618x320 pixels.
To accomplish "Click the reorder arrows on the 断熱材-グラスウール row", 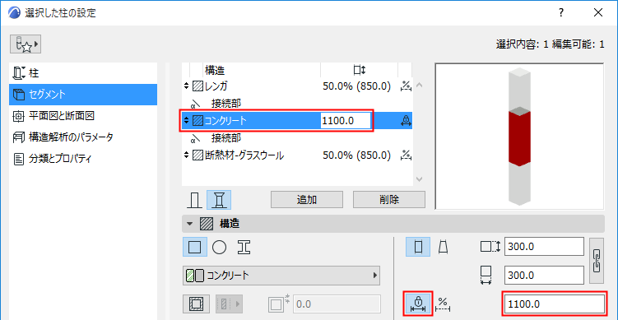I will (187, 155).
